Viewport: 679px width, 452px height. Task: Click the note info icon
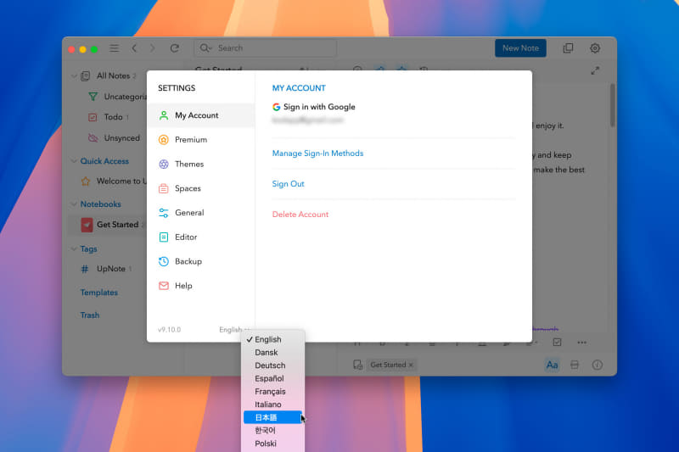[x=598, y=365]
